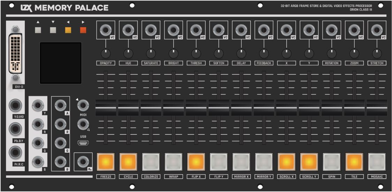The image size is (392, 192).
Task: Enable the FLIP Y button
Action: tap(219, 162)
